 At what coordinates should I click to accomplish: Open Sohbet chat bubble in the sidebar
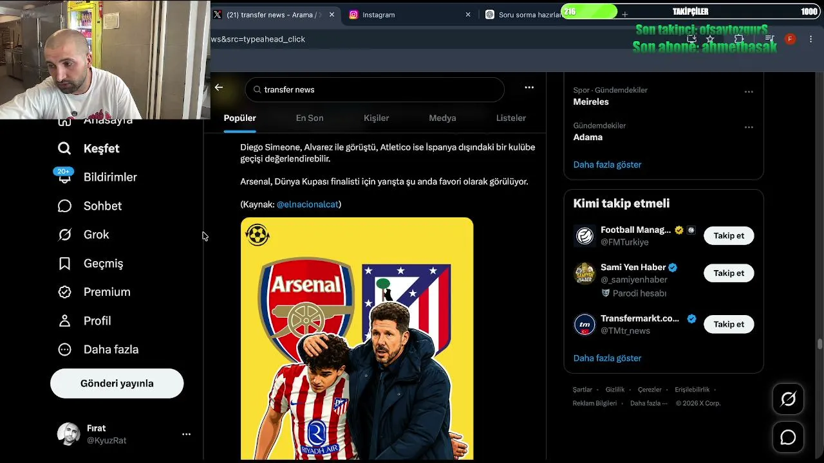tap(64, 206)
